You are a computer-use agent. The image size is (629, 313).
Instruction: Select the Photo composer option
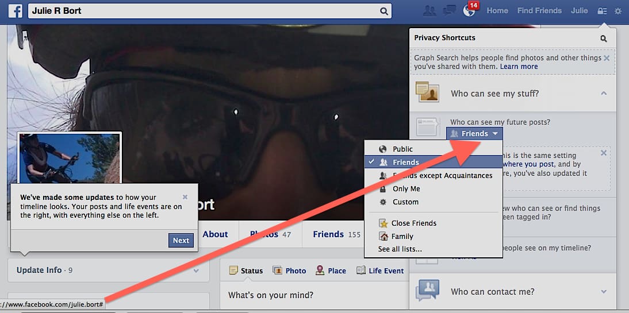pos(289,271)
